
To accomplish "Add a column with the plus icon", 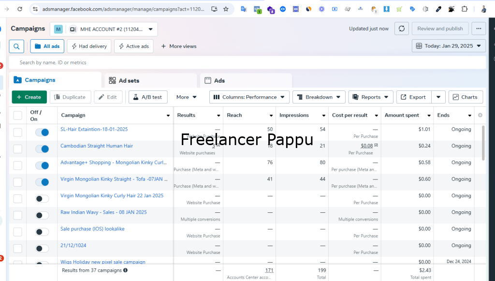I will pyautogui.click(x=480, y=115).
